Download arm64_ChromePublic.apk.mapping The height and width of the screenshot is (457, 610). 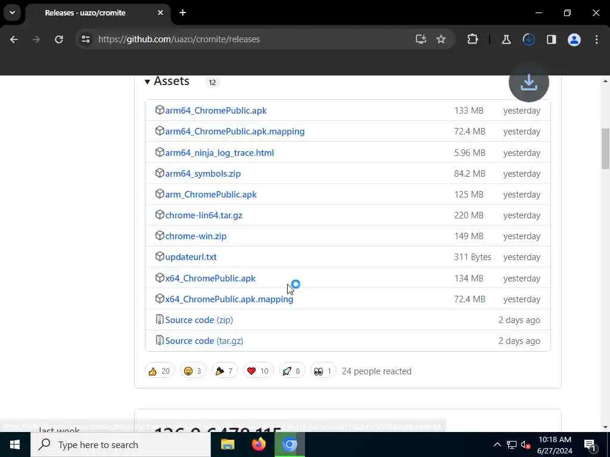(x=235, y=132)
